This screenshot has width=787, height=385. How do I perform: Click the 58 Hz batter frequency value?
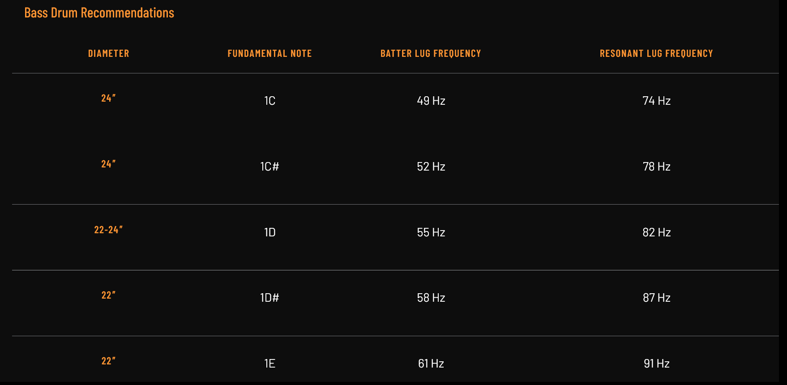(431, 298)
